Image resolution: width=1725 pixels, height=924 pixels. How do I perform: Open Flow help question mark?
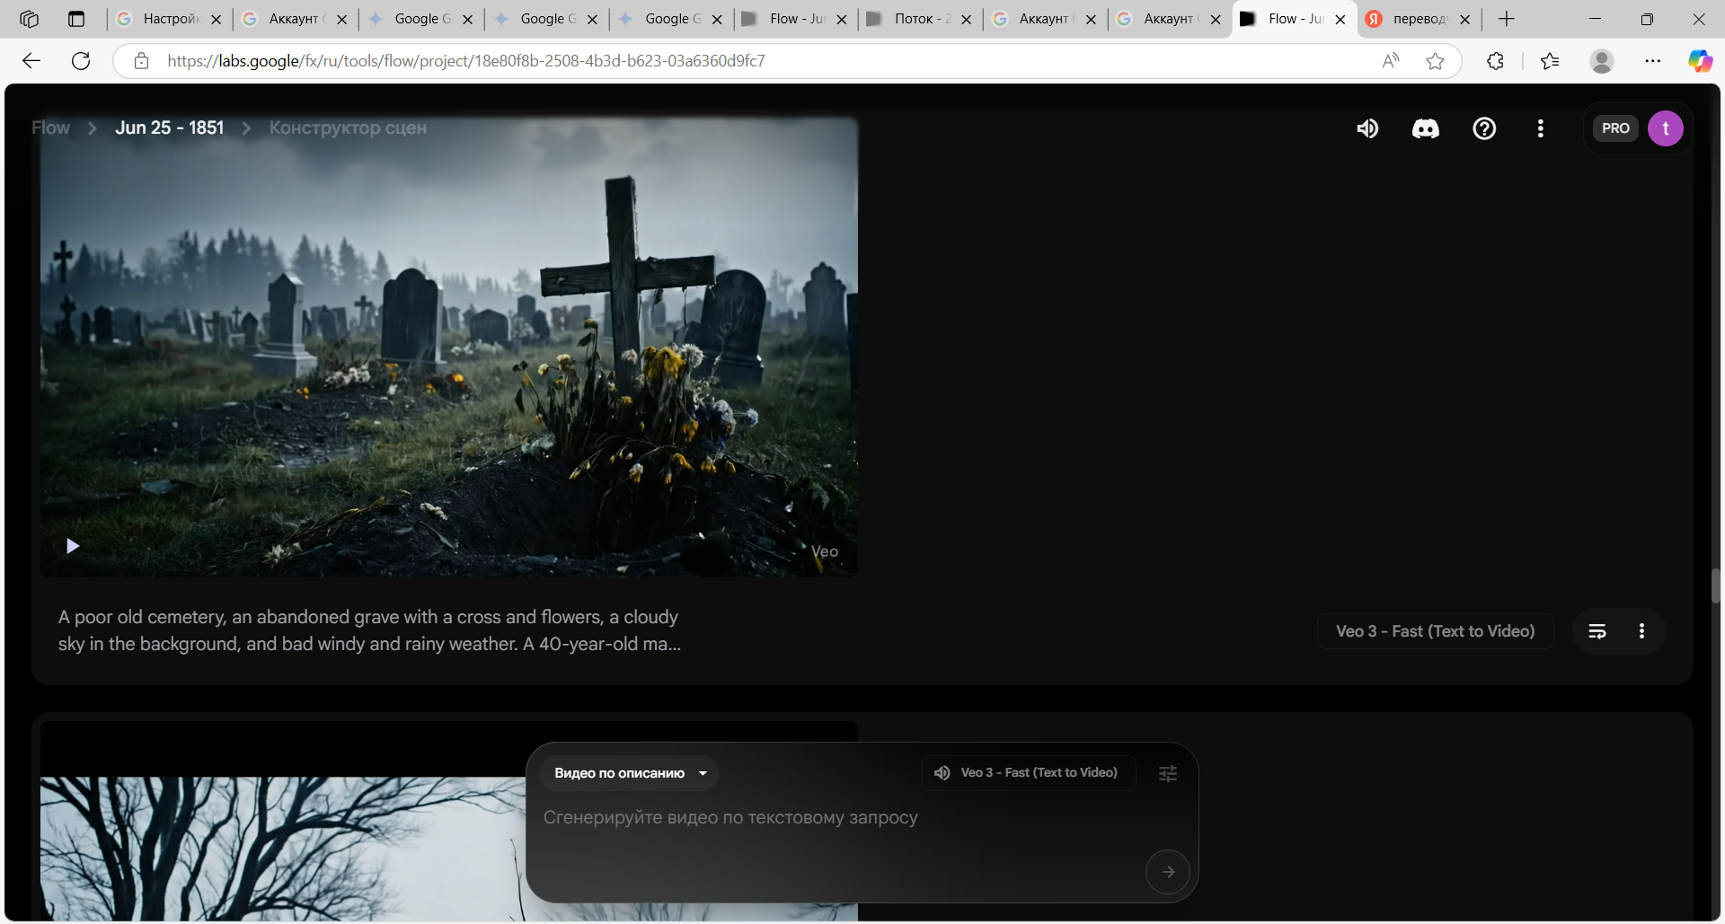(x=1484, y=128)
